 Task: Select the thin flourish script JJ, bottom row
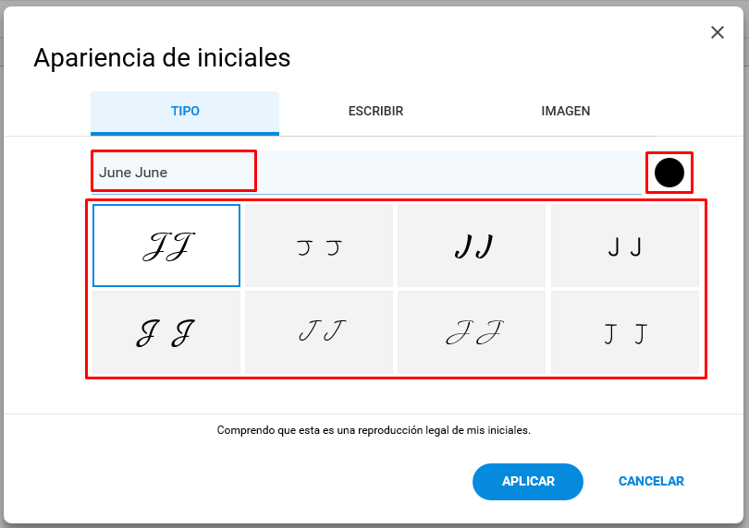(x=472, y=332)
